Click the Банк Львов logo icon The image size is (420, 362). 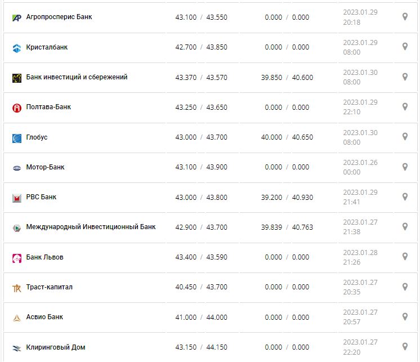point(16,258)
